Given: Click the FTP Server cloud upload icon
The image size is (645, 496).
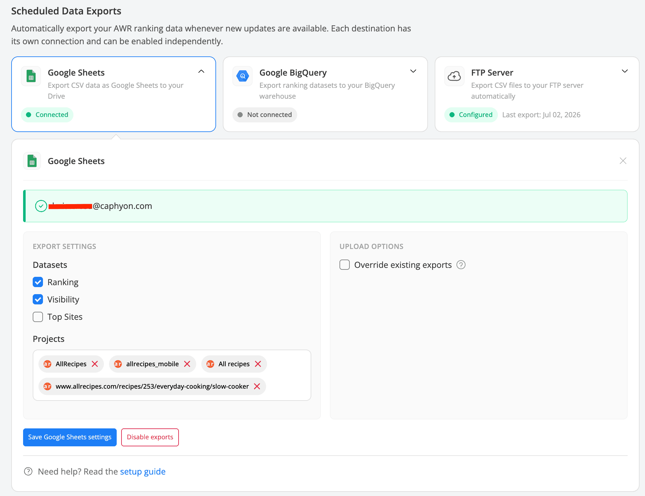Looking at the screenshot, I should [x=454, y=76].
